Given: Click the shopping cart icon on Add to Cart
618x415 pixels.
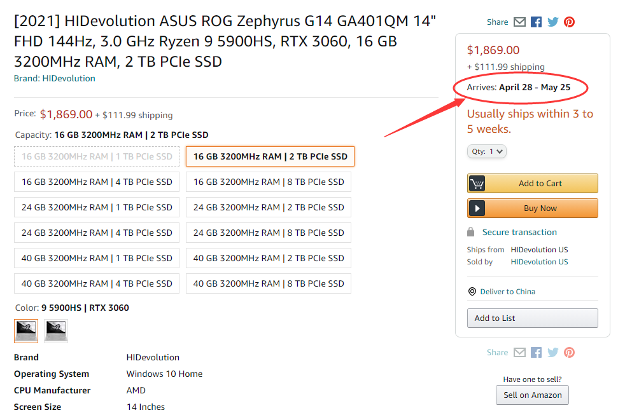Looking at the screenshot, I should pyautogui.click(x=477, y=184).
